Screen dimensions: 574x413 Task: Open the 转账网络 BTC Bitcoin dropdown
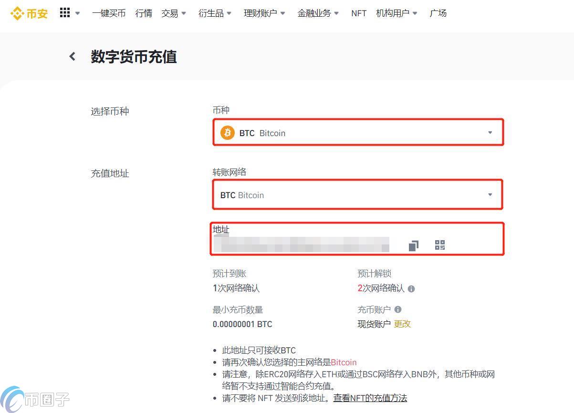pyautogui.click(x=358, y=194)
